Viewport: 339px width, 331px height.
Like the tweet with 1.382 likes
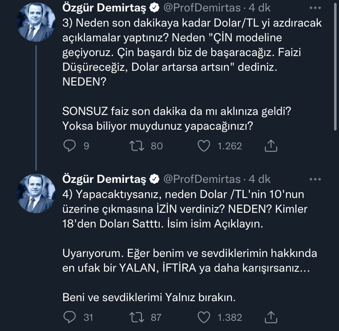(x=204, y=317)
